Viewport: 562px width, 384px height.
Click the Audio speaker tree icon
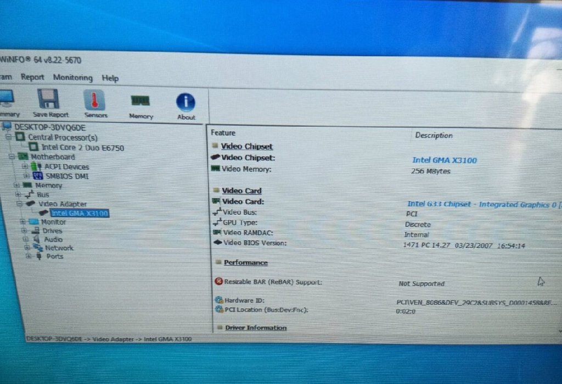click(x=37, y=239)
